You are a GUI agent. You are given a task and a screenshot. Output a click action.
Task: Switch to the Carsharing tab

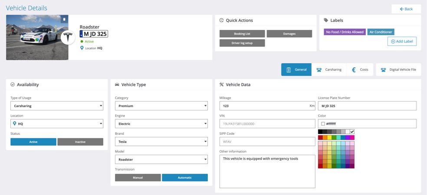pyautogui.click(x=329, y=70)
